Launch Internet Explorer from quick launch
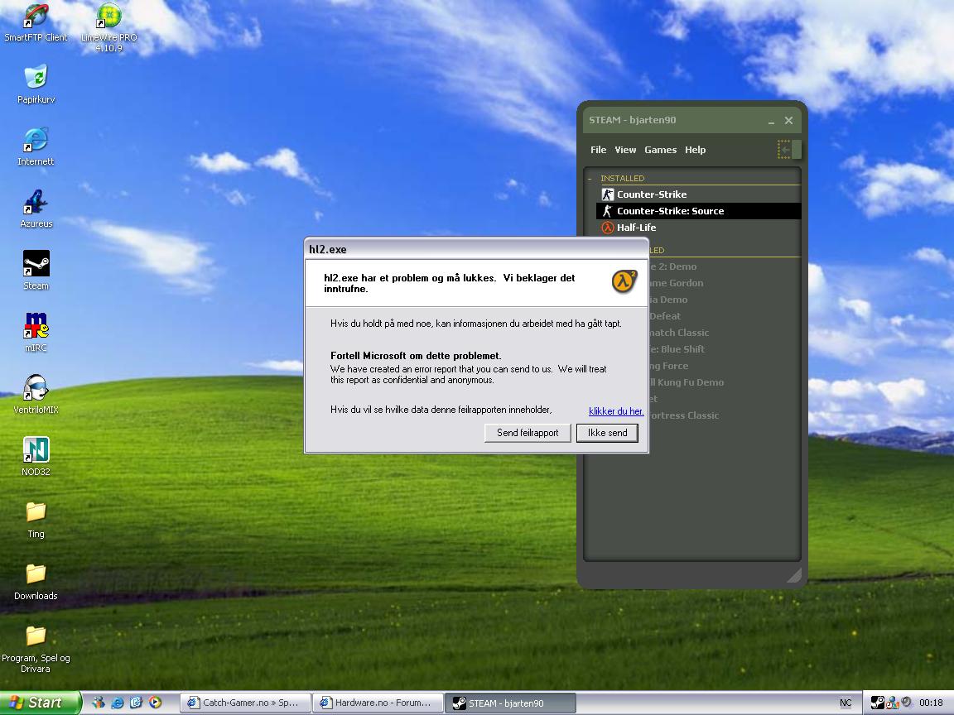The height and width of the screenshot is (715, 954). point(118,703)
